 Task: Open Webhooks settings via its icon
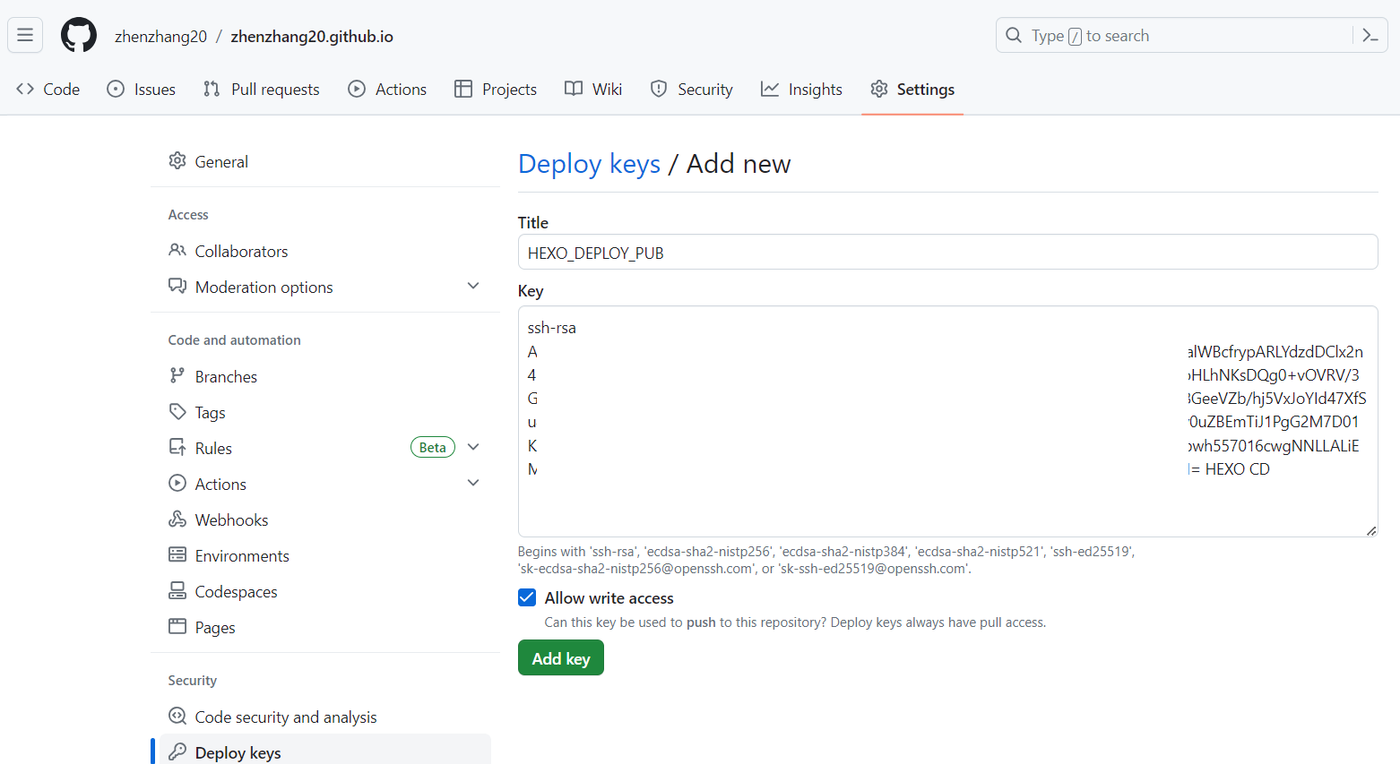click(177, 519)
